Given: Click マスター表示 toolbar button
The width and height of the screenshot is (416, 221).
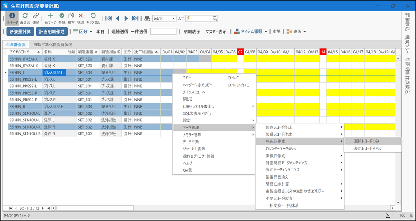Looking at the screenshot, I should [216, 32].
